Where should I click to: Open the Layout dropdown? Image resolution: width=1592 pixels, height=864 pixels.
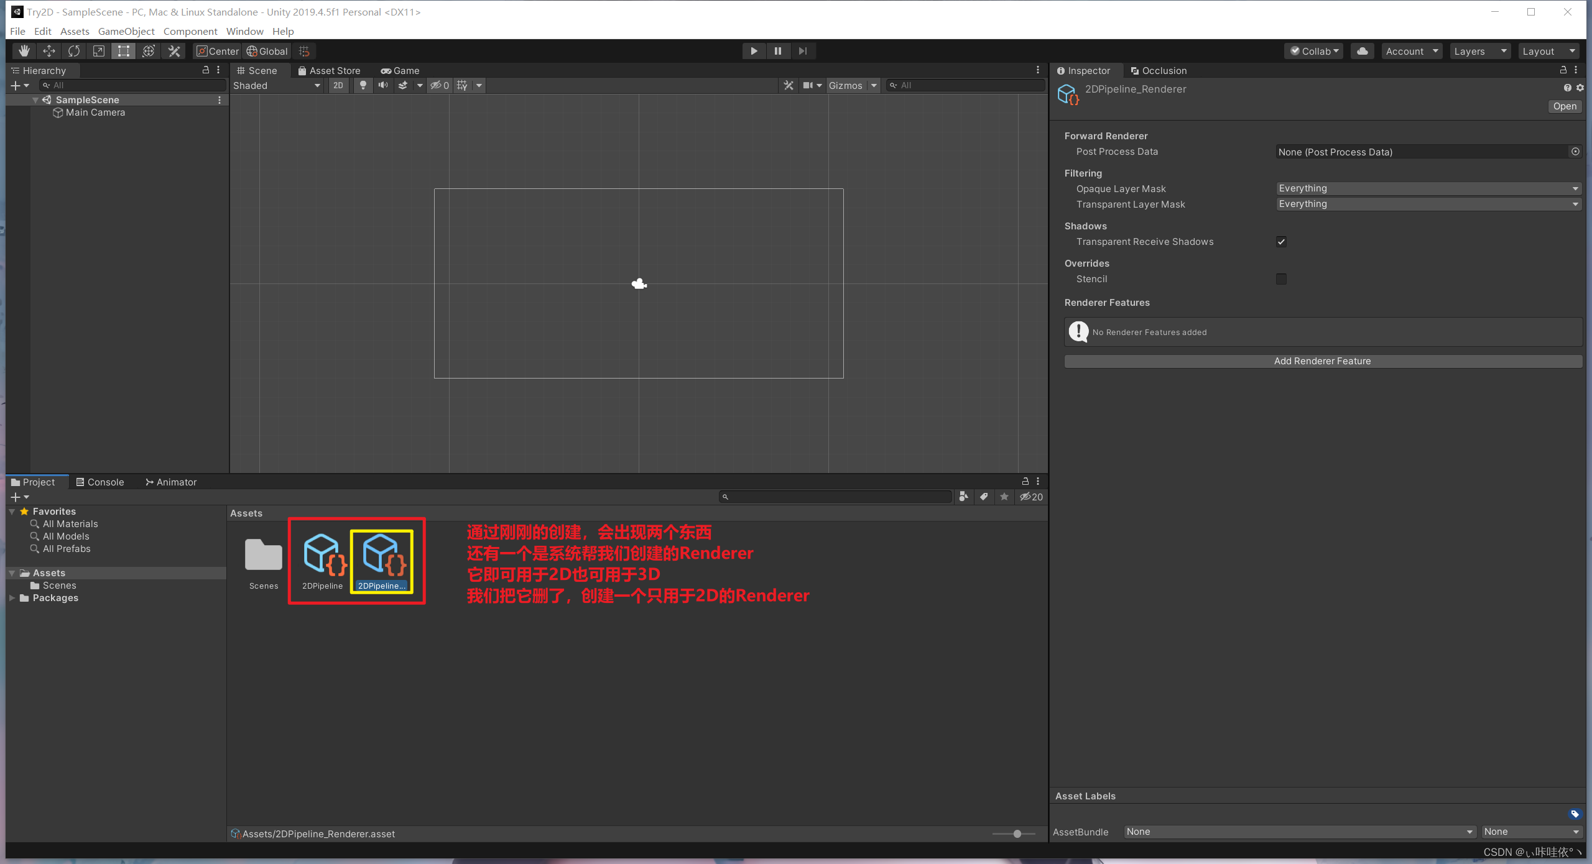1548,51
